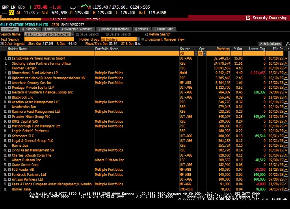Open the Color Legend
Image resolution: width=290 pixels, height=209 pixels.
click(12, 44)
